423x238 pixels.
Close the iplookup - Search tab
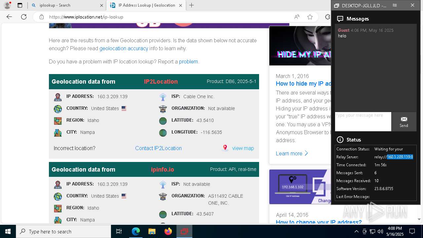tap(101, 5)
